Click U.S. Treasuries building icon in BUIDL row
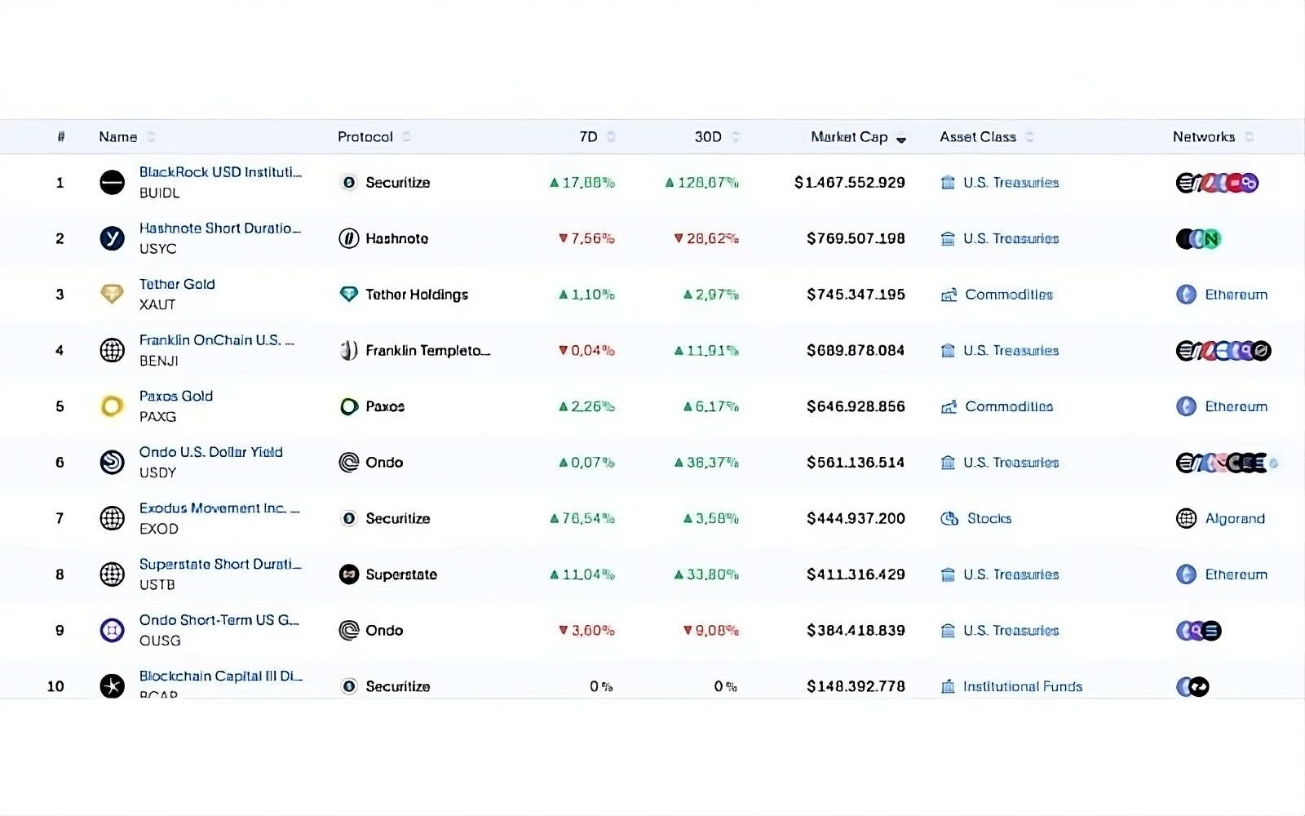 pyautogui.click(x=948, y=183)
